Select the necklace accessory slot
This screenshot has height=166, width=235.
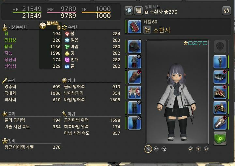tap(220, 77)
